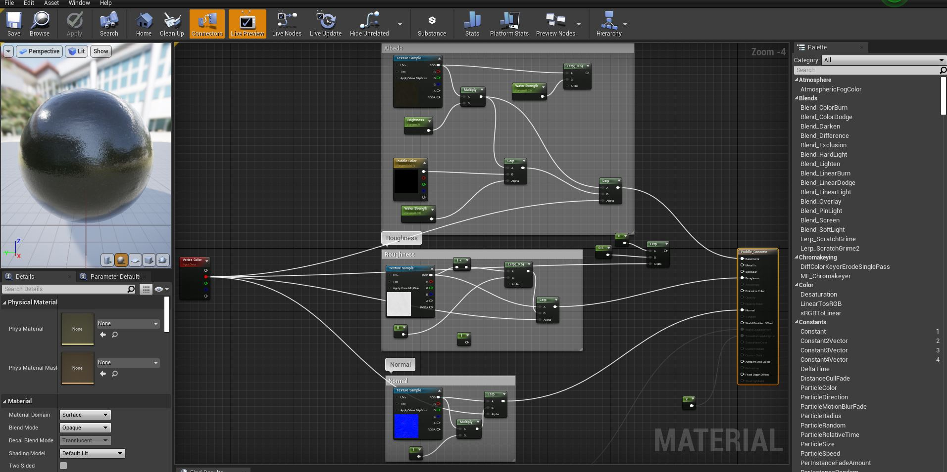
Task: Open Hide Unrelated options dropdown arrow
Action: [x=400, y=24]
